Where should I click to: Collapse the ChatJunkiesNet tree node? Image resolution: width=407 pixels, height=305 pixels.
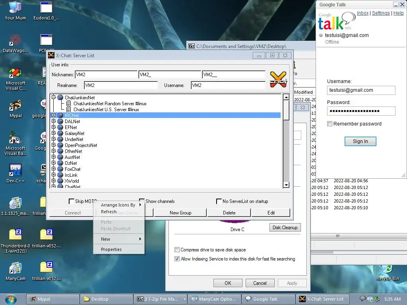(54, 97)
